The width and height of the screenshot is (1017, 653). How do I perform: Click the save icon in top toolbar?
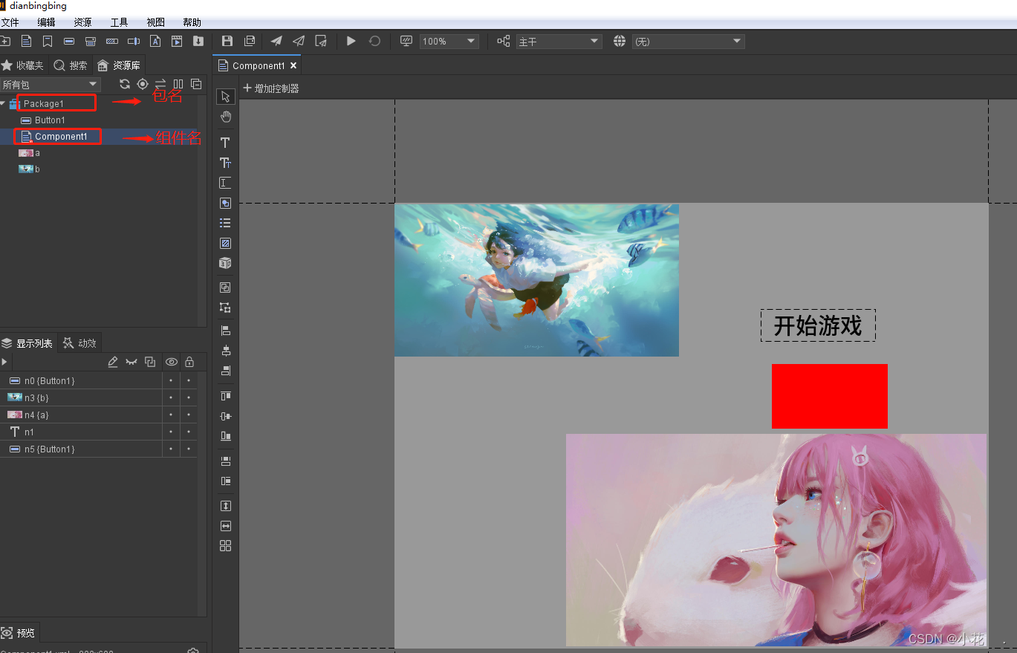[227, 41]
